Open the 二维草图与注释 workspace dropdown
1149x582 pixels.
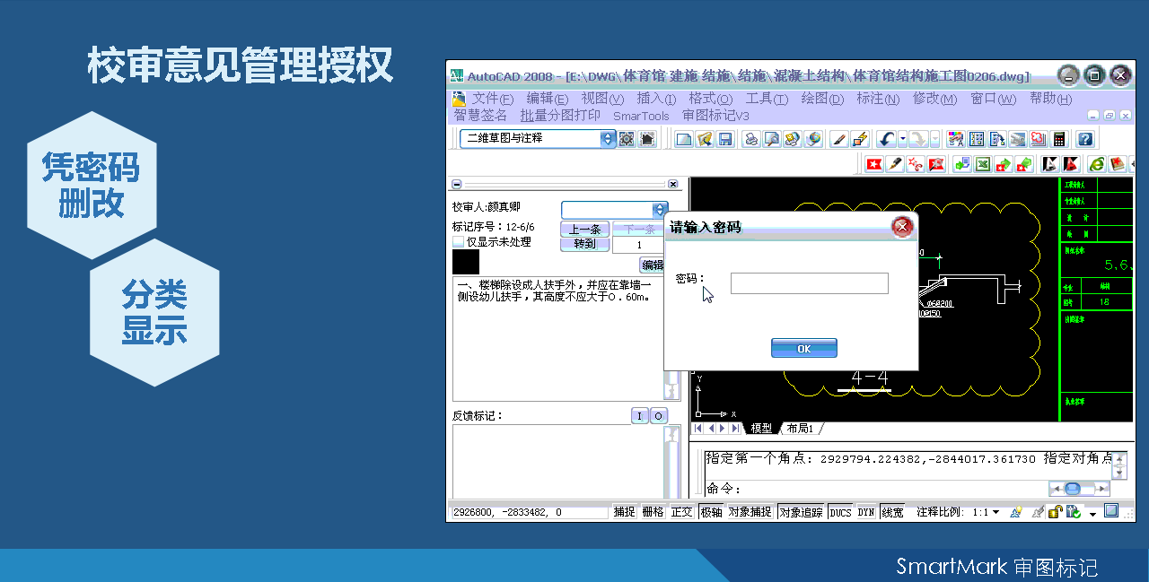point(608,139)
